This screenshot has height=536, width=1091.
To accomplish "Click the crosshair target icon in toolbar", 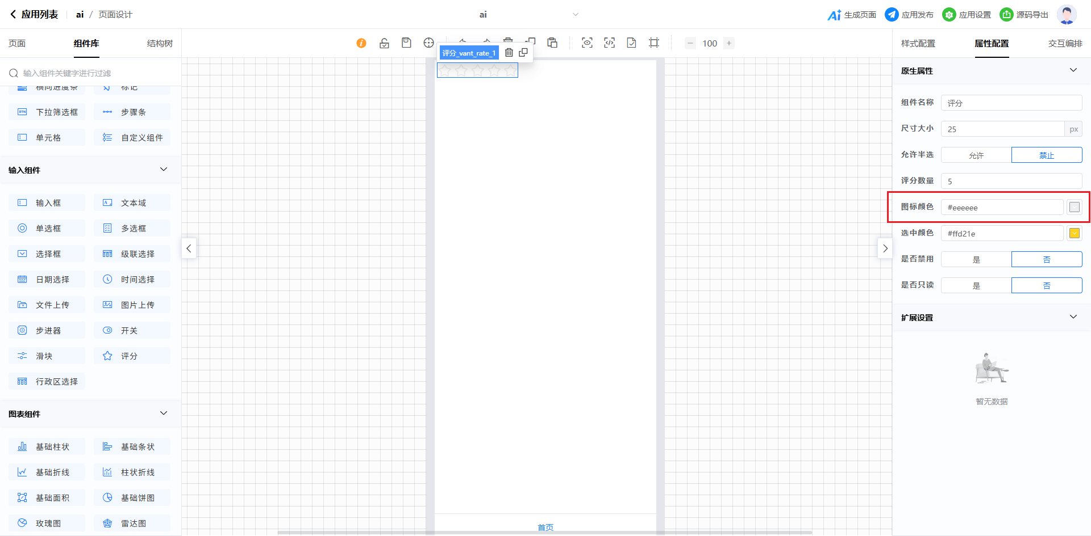I will [x=428, y=43].
